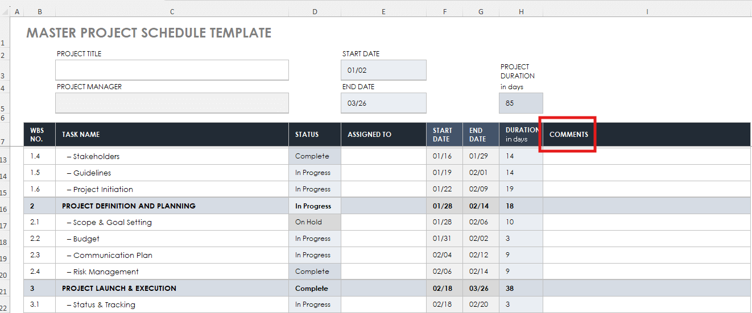The image size is (752, 313).
Task: Click the Start Date cell showing 01/02
Action: click(383, 70)
